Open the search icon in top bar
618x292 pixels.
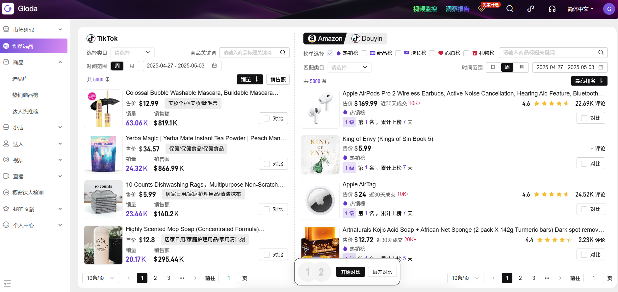510,9
